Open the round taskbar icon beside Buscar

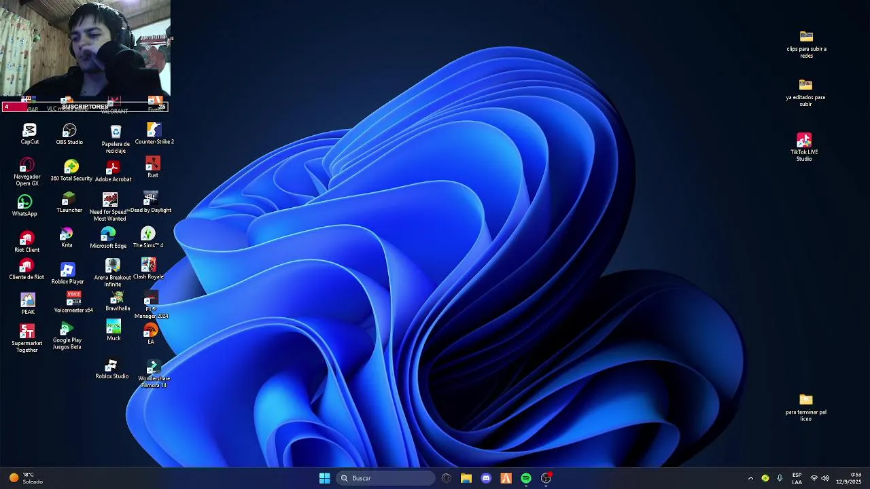tap(446, 478)
